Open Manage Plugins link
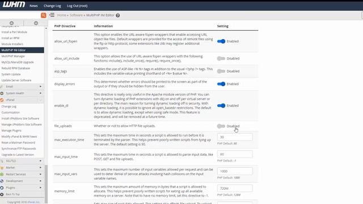 coord(11,130)
